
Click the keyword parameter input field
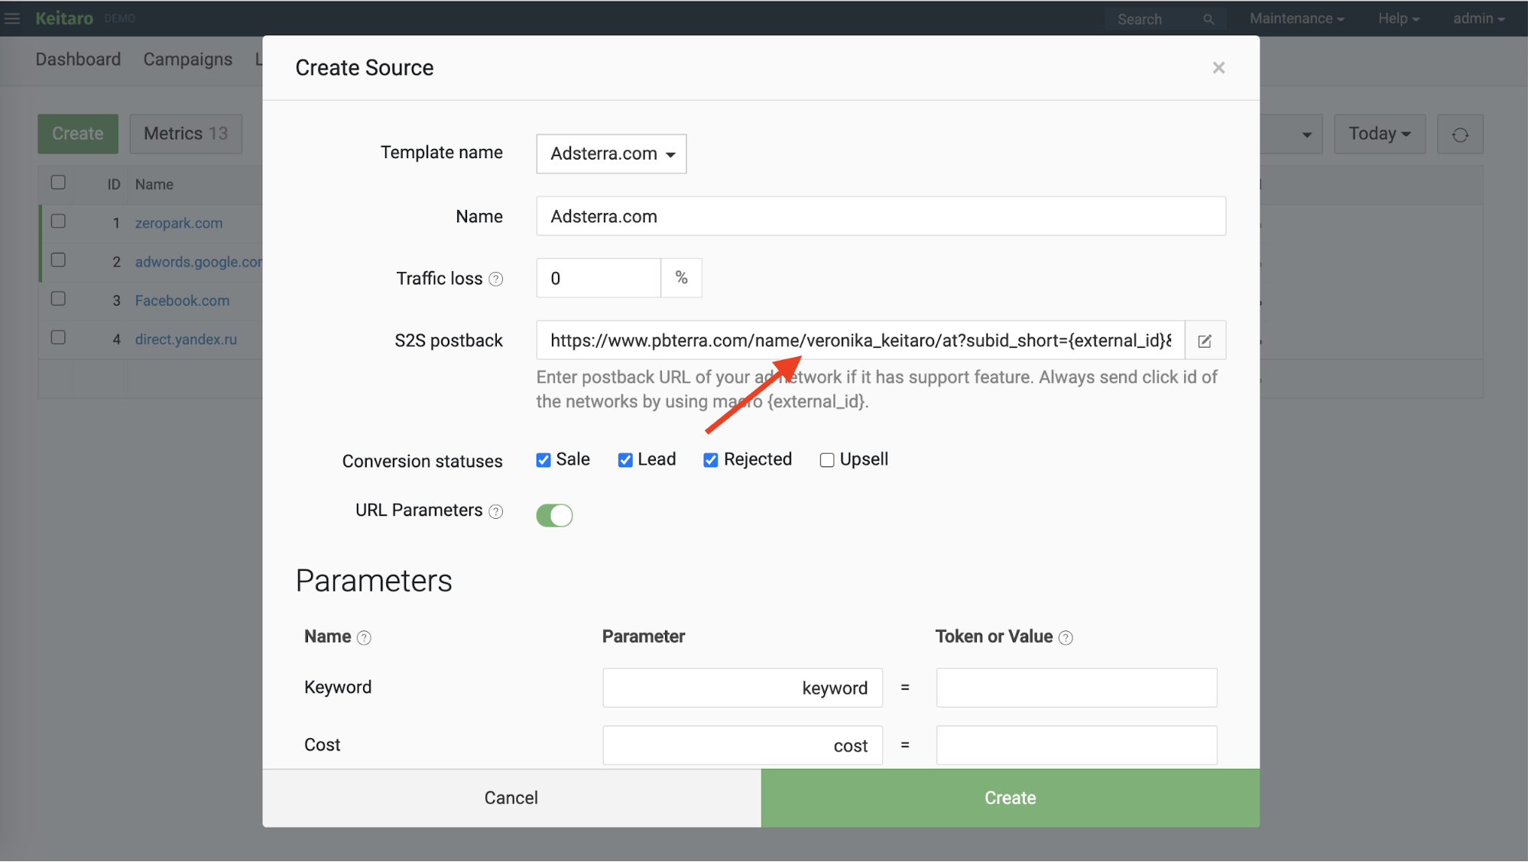[741, 687]
